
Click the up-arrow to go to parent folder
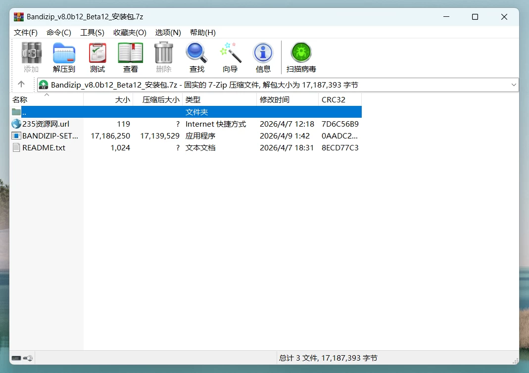22,85
